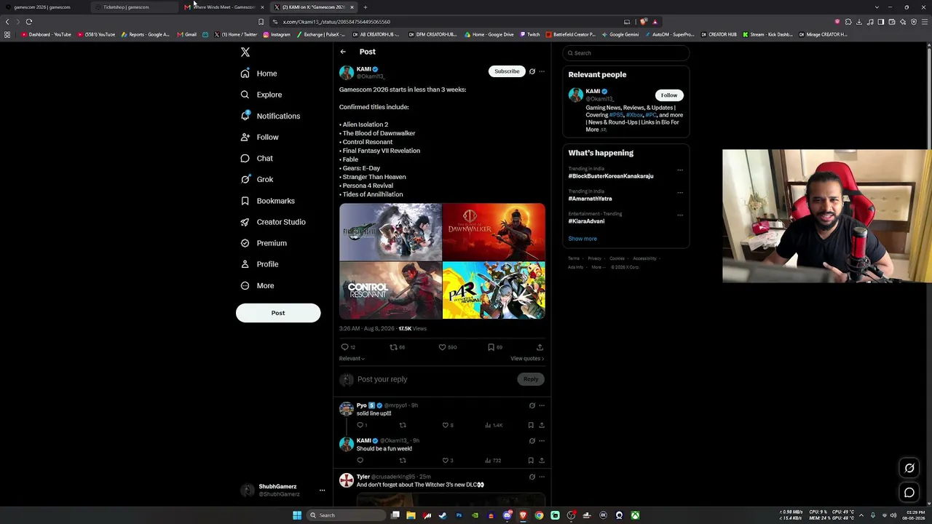Open the Explore page
Screen dimensions: 932x524
pyautogui.click(x=261, y=95)
